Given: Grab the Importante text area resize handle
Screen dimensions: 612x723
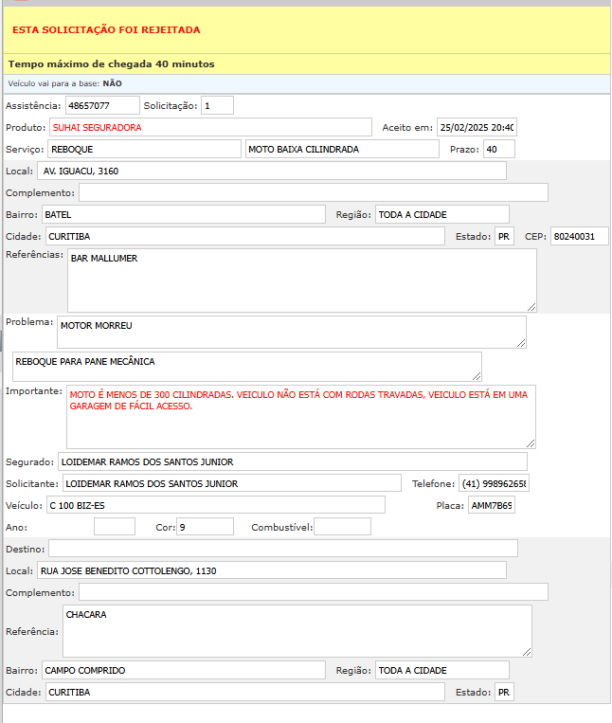Looking at the screenshot, I should pos(531,443).
